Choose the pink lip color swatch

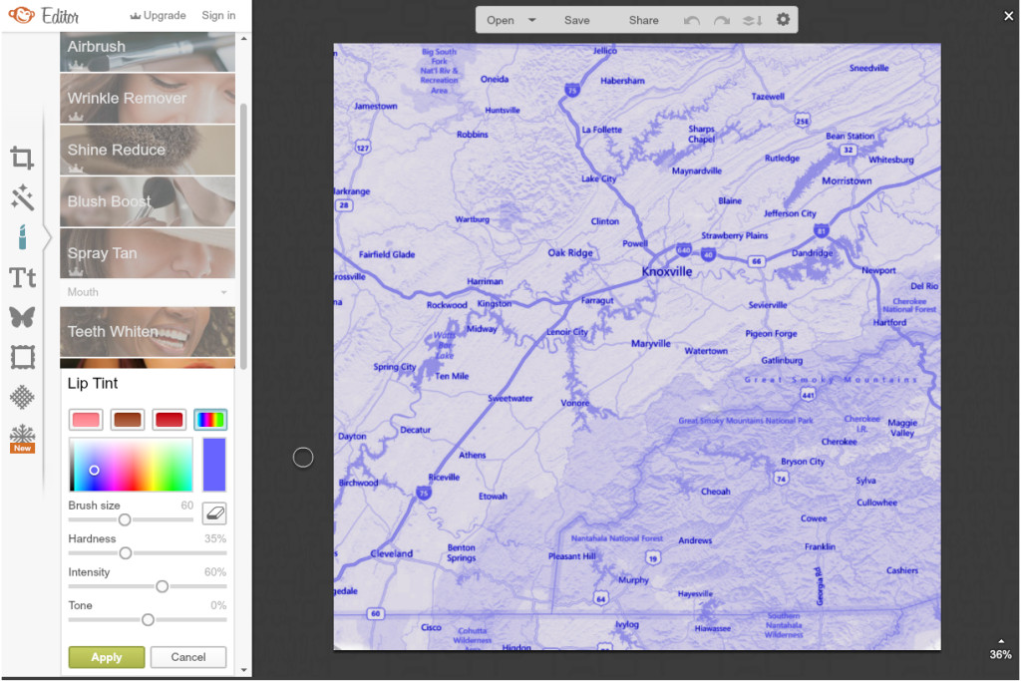(x=86, y=420)
